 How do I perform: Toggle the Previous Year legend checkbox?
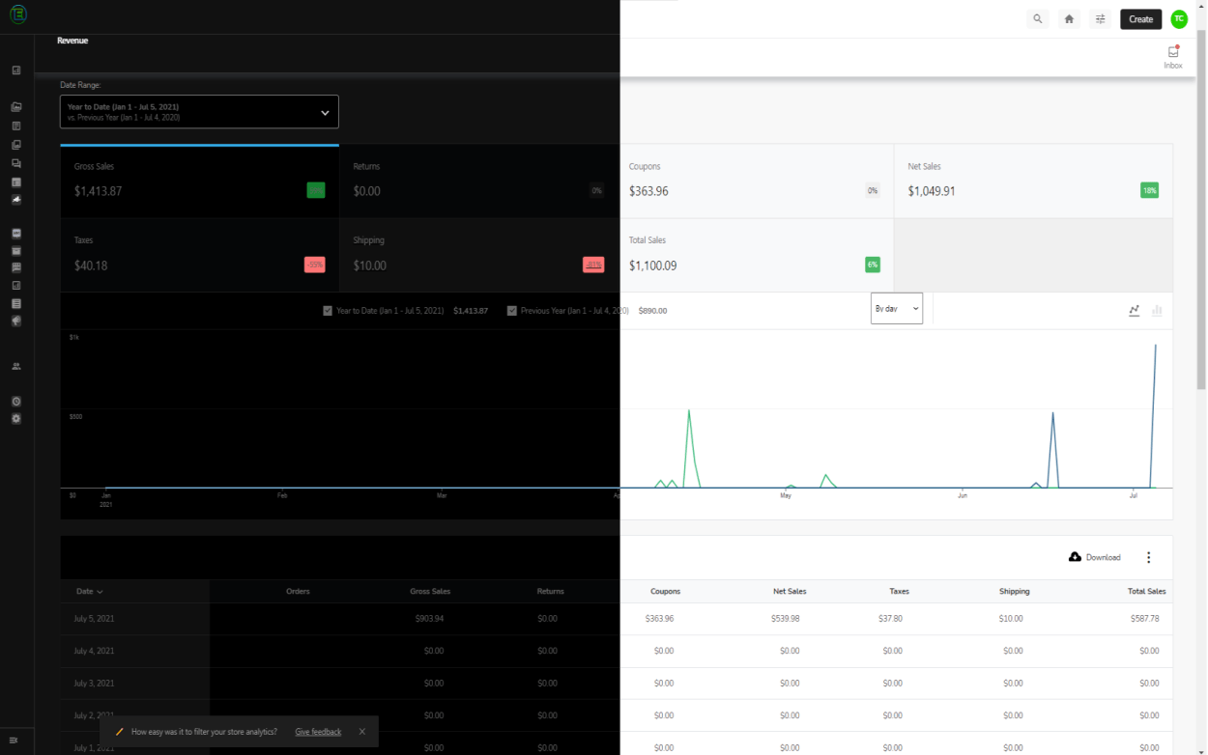(x=512, y=311)
